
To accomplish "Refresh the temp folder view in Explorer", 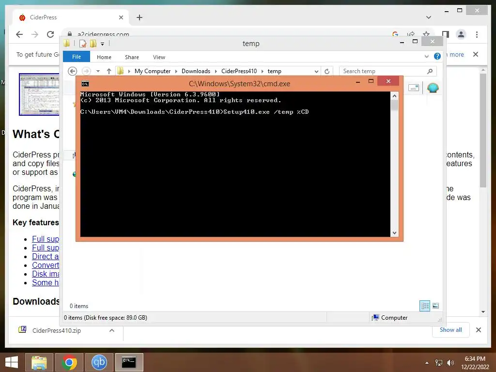I will coord(327,71).
